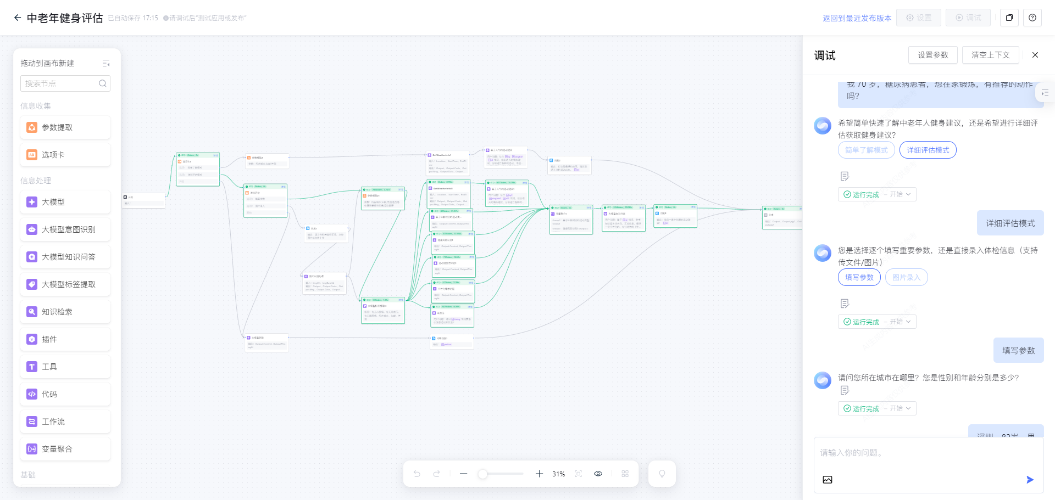Select the 大模型意图识别 node item
Viewport: 1055px width, 500px height.
tap(65, 229)
